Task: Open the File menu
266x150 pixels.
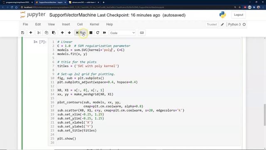Action: coord(25,24)
